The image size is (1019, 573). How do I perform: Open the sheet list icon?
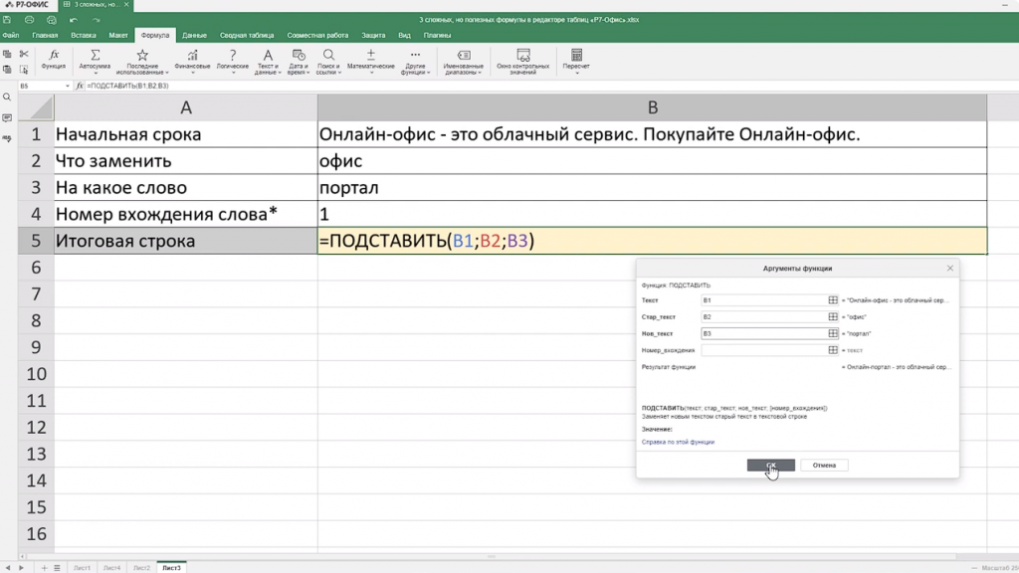[57, 568]
